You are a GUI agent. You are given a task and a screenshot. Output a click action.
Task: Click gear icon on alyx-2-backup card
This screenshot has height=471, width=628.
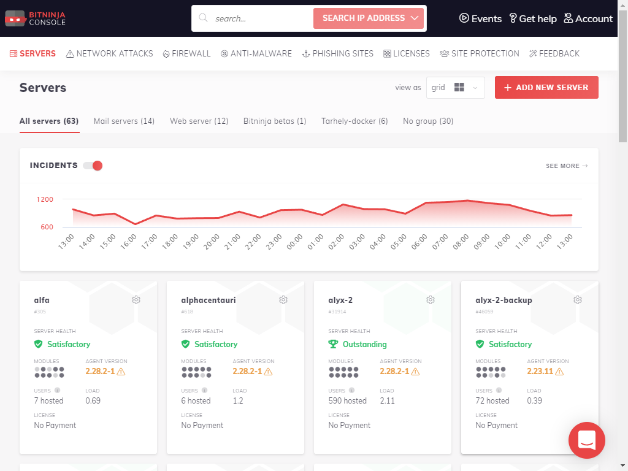[578, 300]
